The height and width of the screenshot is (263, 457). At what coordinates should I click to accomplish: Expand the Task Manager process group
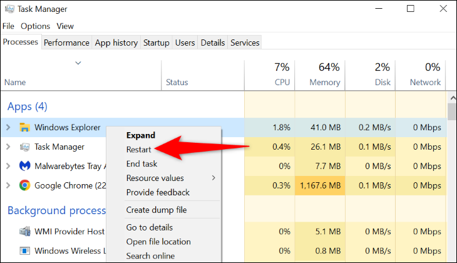8,147
